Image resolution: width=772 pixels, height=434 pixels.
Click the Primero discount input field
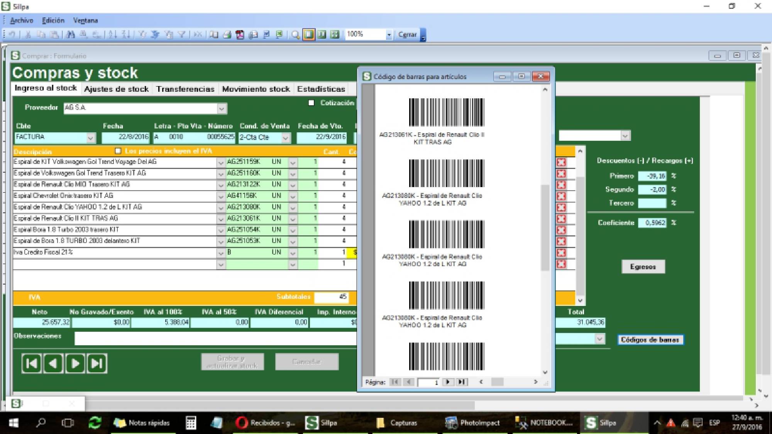(x=652, y=176)
